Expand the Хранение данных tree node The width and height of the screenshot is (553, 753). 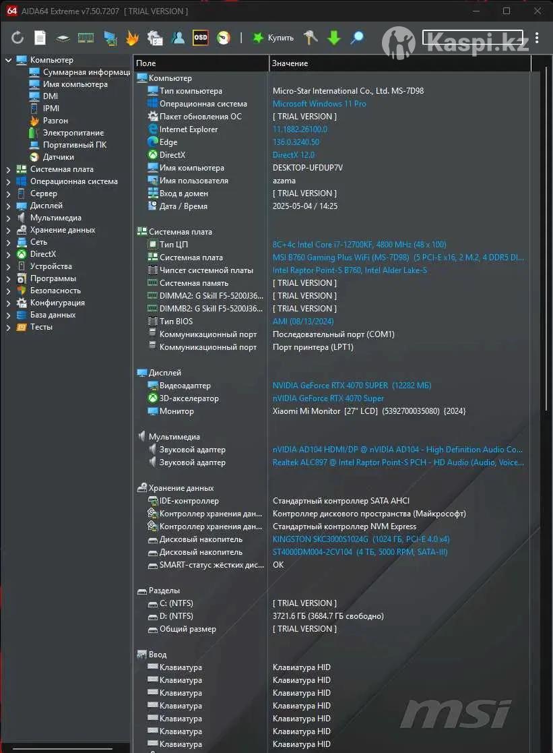click(8, 230)
